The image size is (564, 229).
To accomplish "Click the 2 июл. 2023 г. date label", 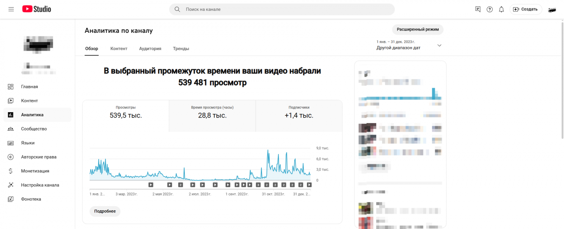I will [200, 194].
